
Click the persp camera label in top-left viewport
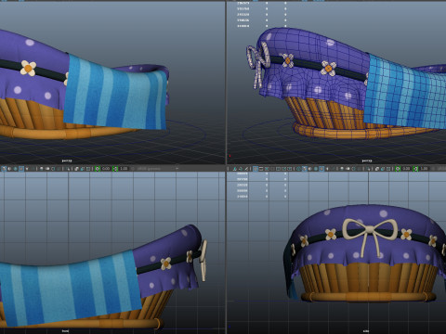[67, 161]
